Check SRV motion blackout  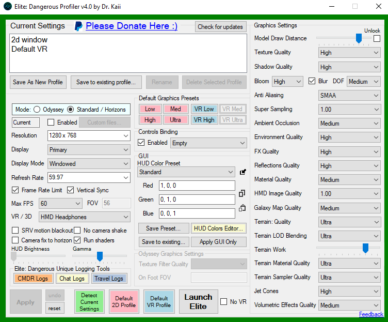[x=15, y=231]
